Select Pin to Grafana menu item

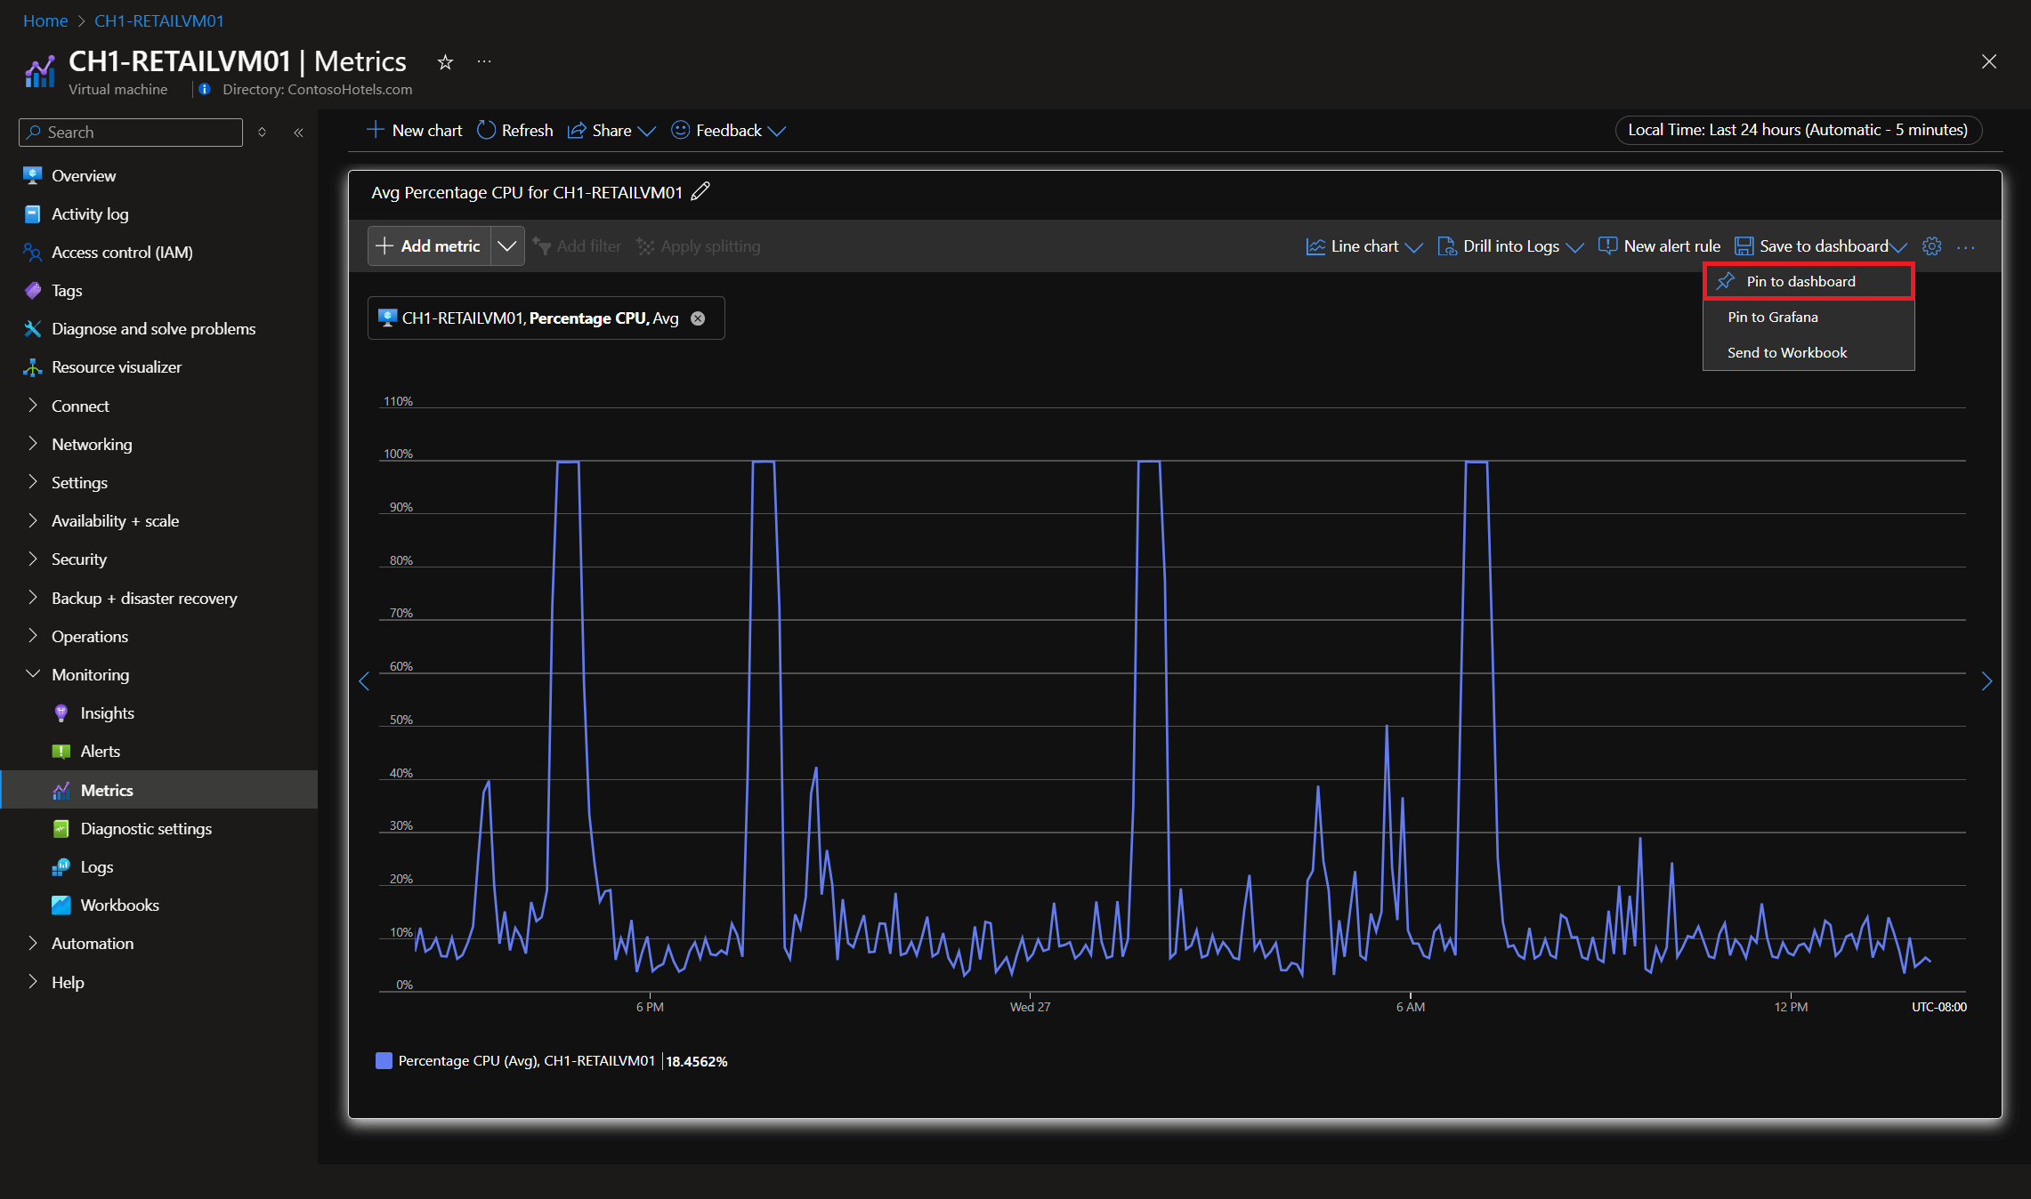[1772, 317]
